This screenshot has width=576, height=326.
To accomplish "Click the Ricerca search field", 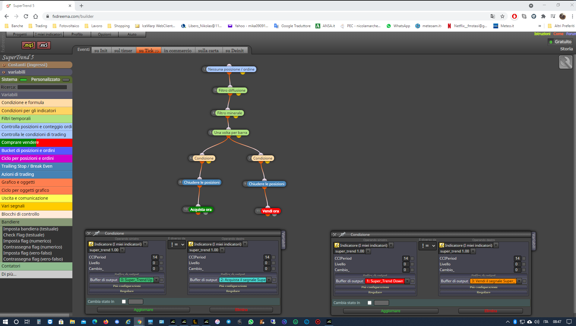I will click(42, 87).
